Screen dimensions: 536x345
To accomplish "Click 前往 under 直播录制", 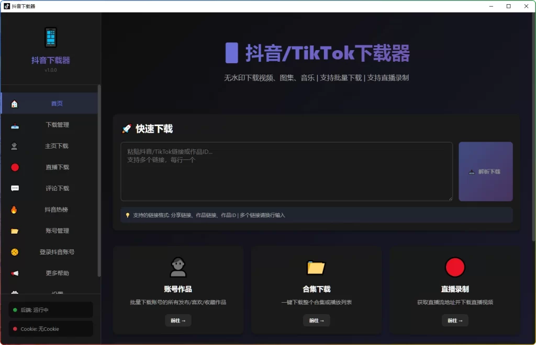I will (x=455, y=320).
